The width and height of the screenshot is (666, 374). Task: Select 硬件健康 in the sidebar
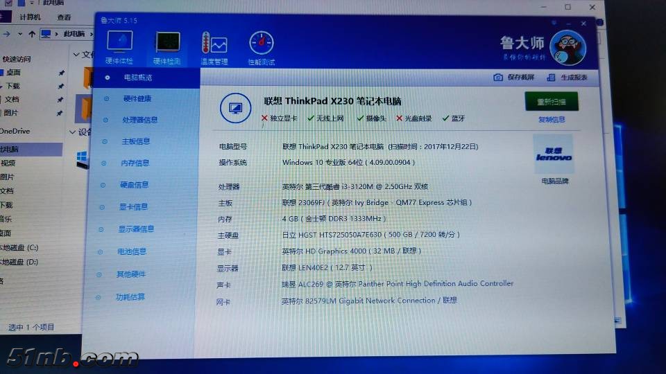[137, 99]
